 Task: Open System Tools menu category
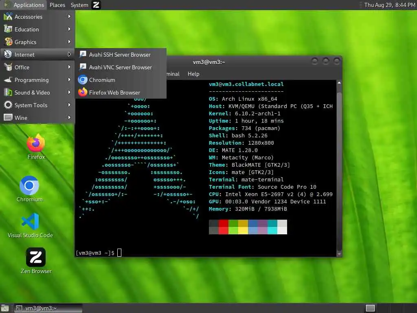tap(37, 105)
